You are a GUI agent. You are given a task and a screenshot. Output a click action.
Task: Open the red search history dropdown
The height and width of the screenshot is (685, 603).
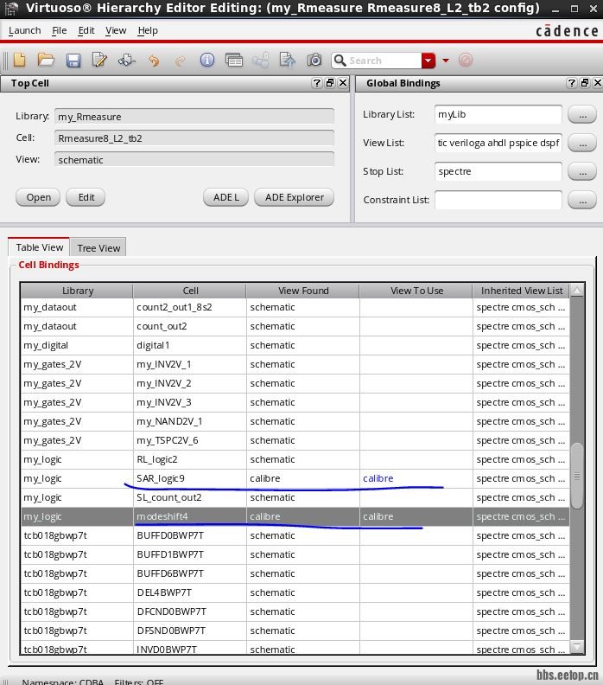pos(428,61)
